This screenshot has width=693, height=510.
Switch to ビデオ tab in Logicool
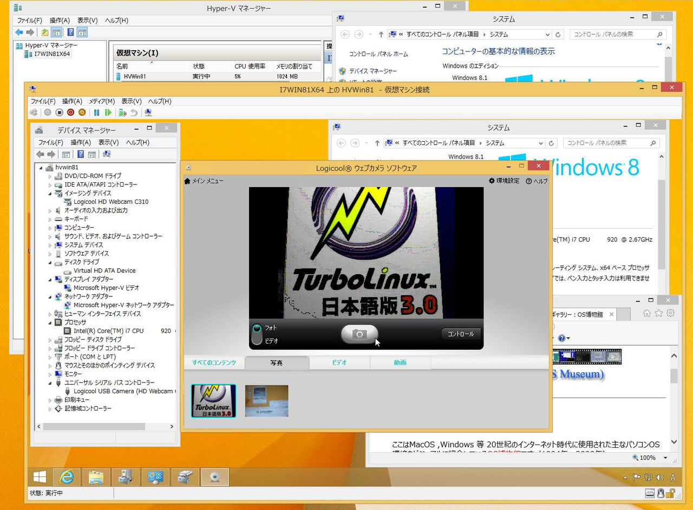click(x=339, y=362)
